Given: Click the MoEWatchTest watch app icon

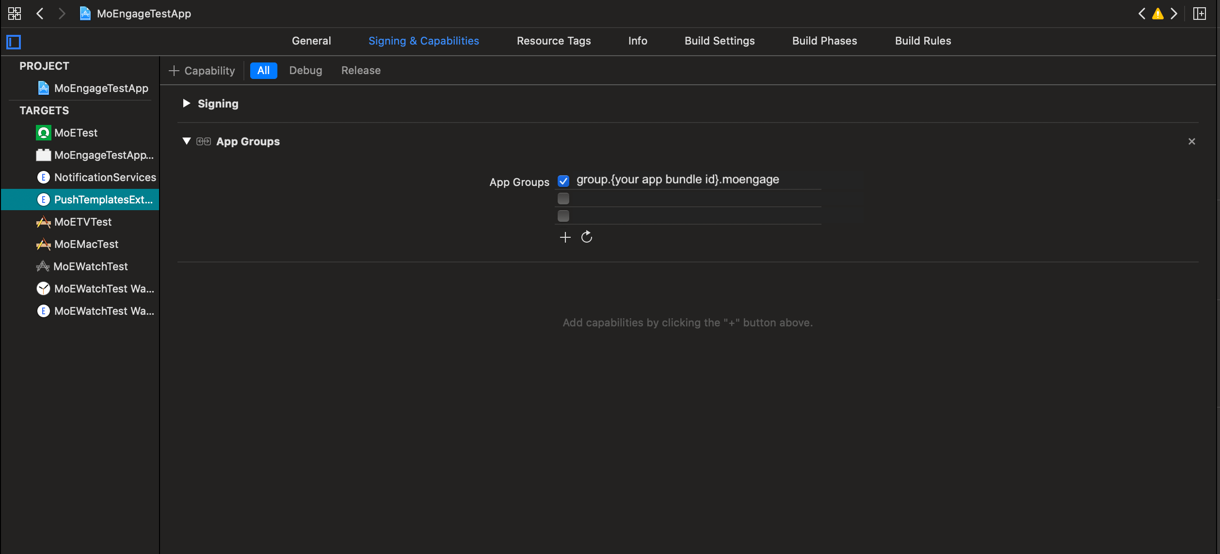Looking at the screenshot, I should tap(44, 289).
